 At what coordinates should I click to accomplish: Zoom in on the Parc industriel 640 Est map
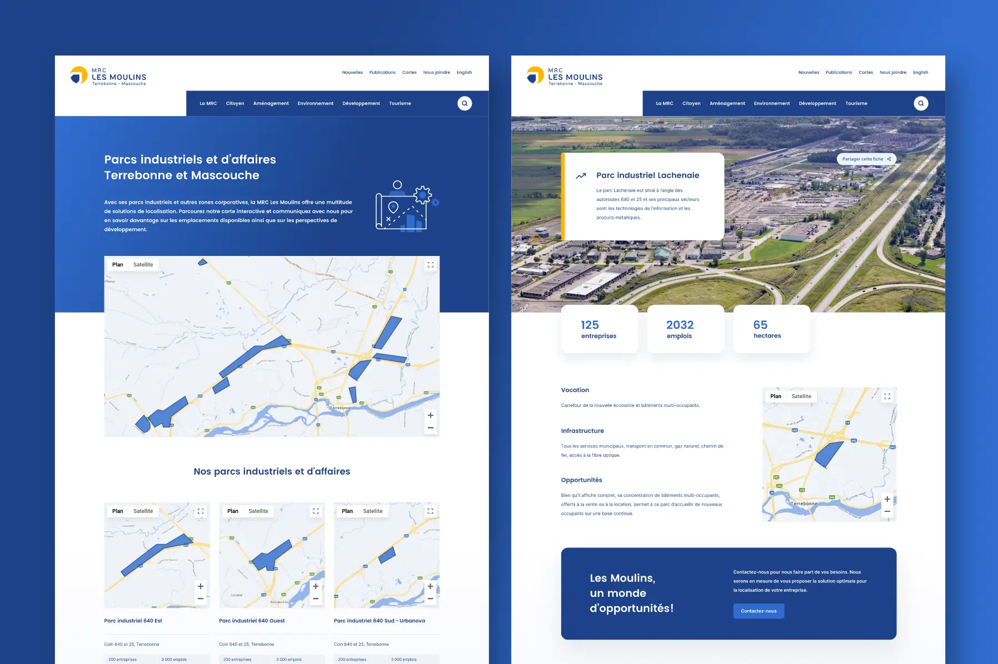coord(201,586)
